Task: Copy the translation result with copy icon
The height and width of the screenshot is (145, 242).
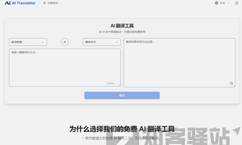Action: point(231,83)
